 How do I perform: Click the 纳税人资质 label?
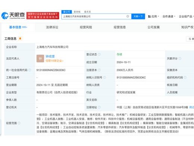tap(93, 85)
